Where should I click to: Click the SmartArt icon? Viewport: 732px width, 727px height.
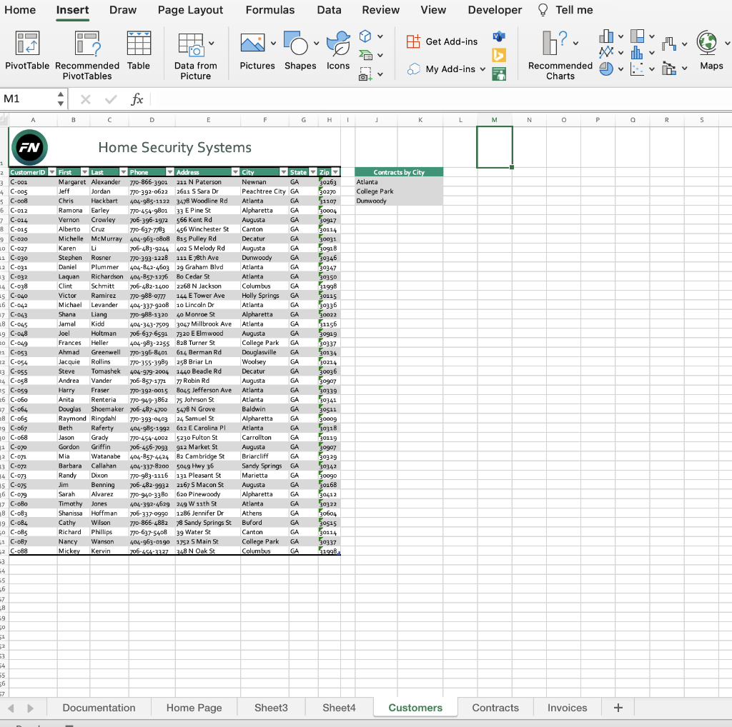(365, 55)
